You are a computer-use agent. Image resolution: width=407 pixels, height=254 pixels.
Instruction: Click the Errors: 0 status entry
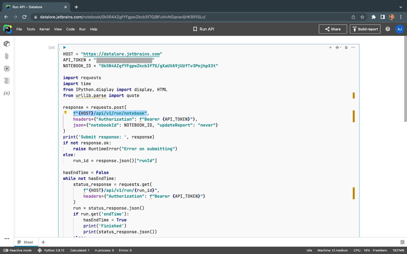click(125, 250)
